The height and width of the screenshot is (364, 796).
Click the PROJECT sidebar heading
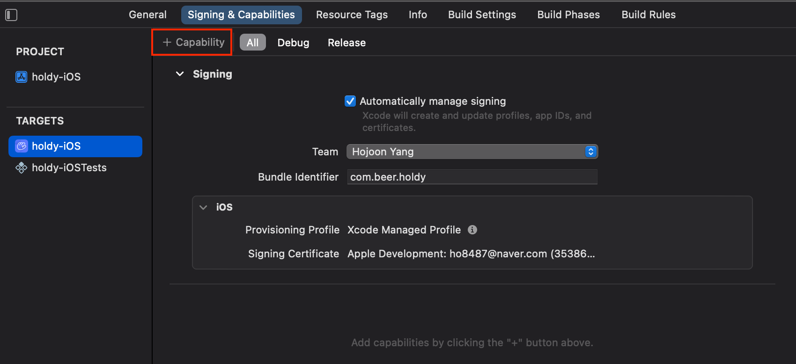[x=40, y=51]
